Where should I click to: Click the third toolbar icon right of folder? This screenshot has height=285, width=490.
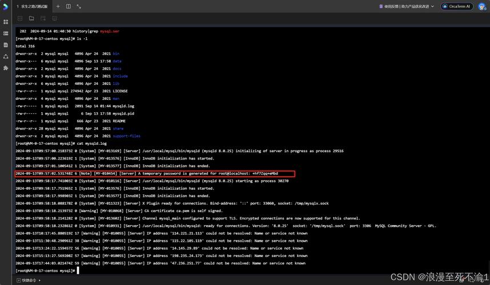(x=43, y=18)
